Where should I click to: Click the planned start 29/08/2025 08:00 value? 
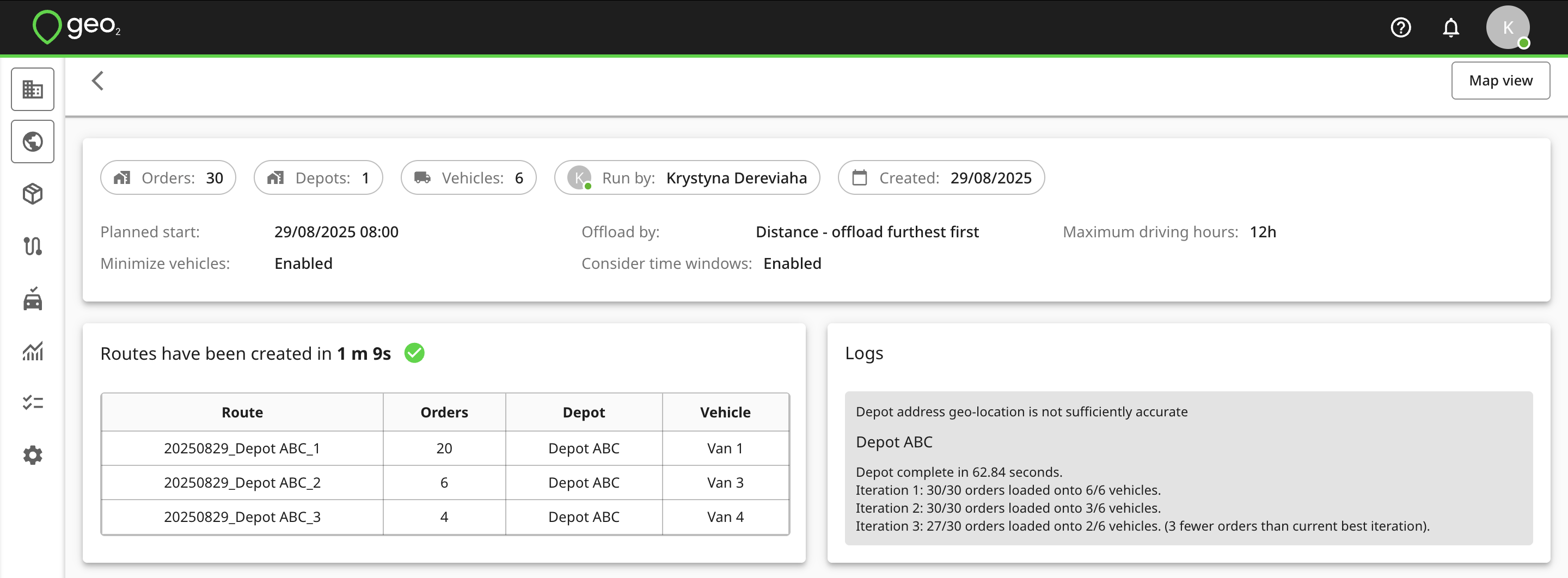pyautogui.click(x=336, y=232)
